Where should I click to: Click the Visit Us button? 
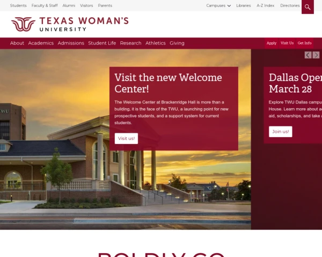287,43
